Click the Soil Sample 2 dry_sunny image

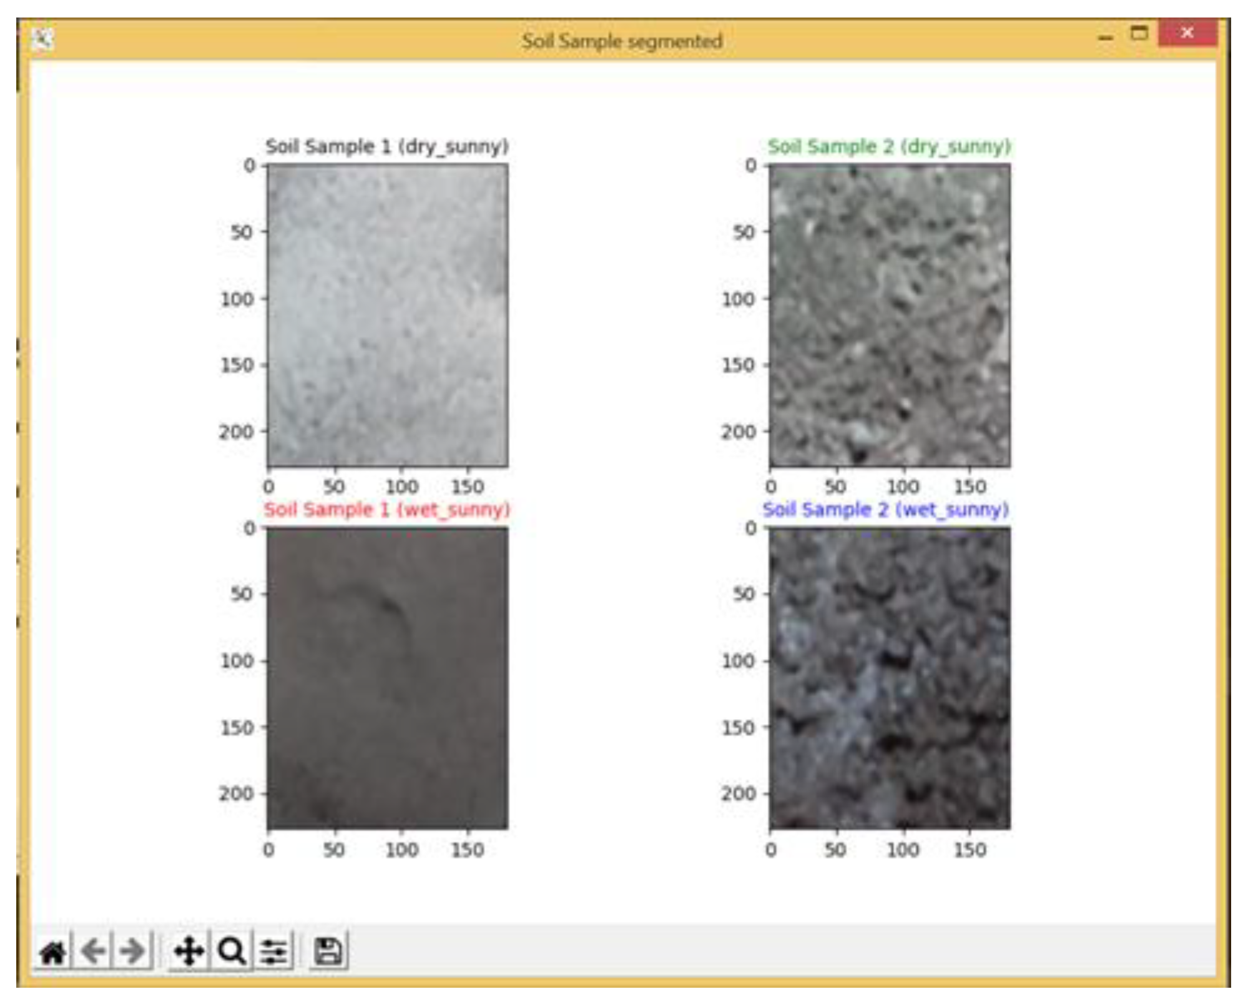pyautogui.click(x=889, y=316)
